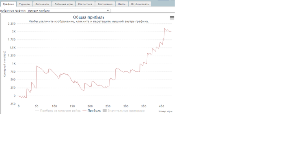The image size is (284, 159).
Task: Click the Номер игры axis title
Action: click(x=166, y=111)
